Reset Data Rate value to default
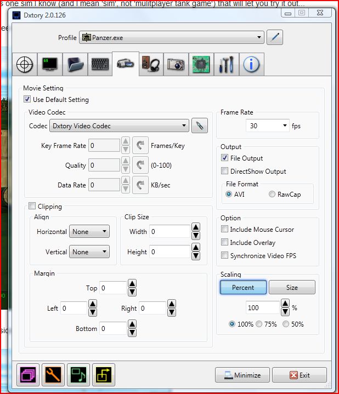Screen dimensions: 339x394 (x=140, y=185)
